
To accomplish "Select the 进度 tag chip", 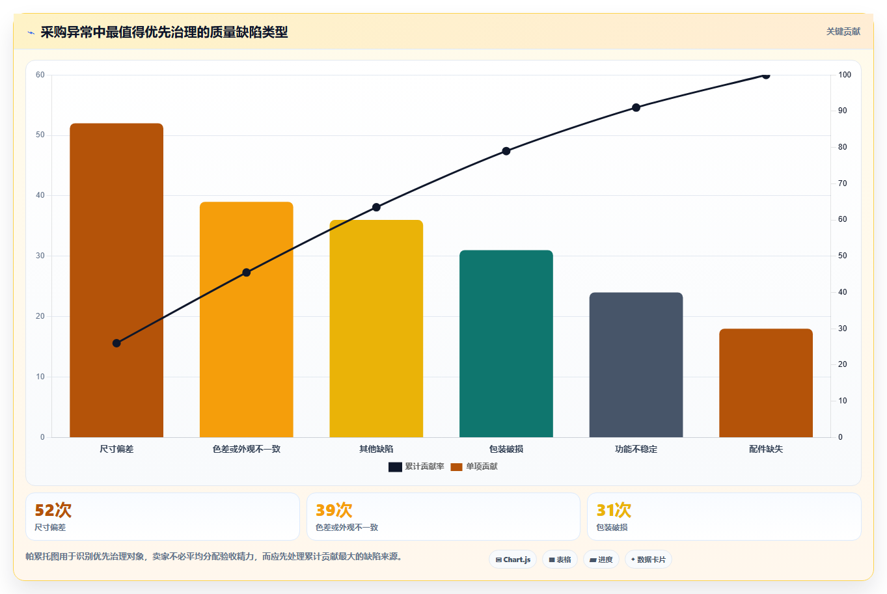I will (x=601, y=560).
